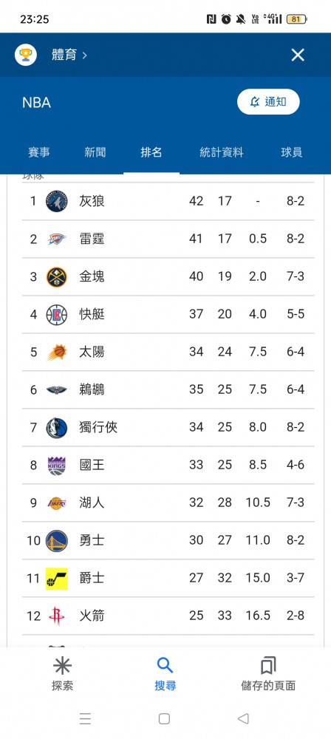Switch to the 新聞 tab

[x=95, y=152]
